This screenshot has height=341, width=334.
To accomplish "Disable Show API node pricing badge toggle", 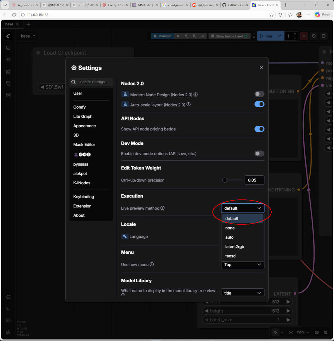I will coord(259,129).
